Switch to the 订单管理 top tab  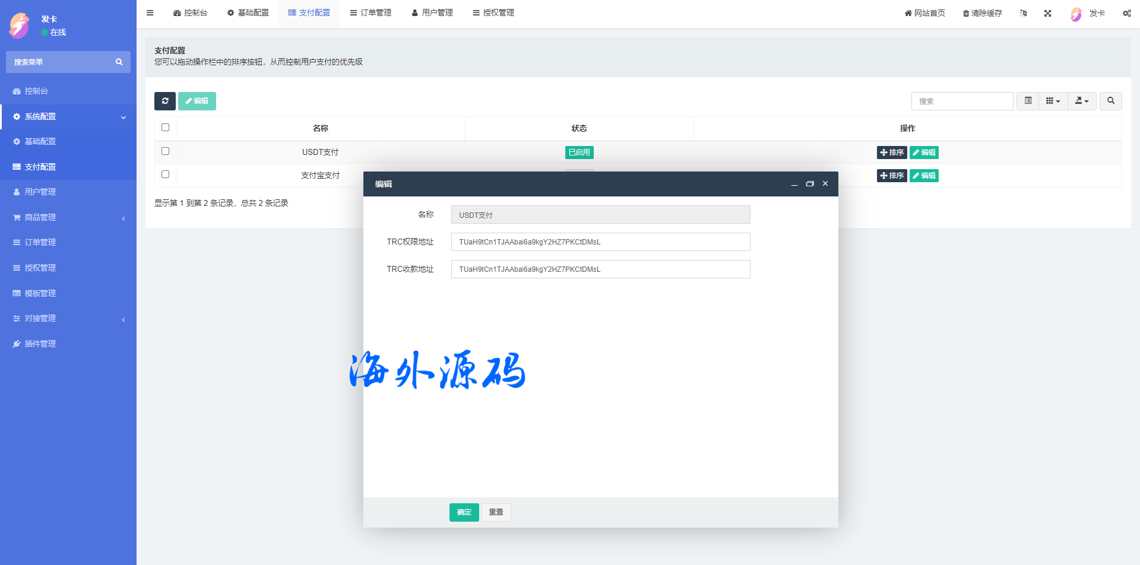click(x=370, y=13)
